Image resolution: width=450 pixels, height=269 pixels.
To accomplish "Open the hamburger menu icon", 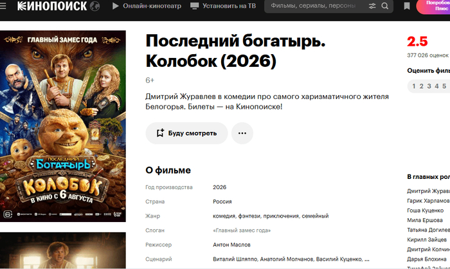I will pyautogui.click(x=3, y=6).
